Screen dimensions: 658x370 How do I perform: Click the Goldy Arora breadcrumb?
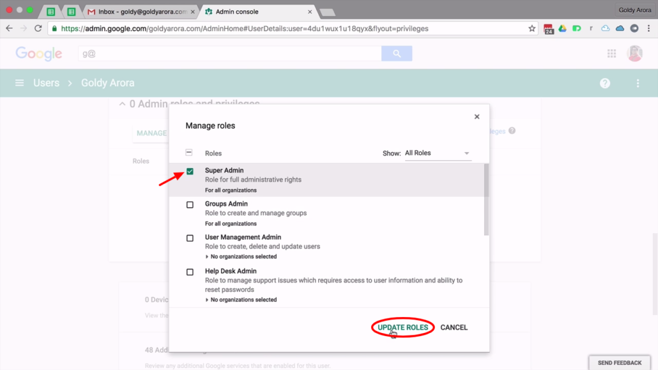(x=107, y=82)
